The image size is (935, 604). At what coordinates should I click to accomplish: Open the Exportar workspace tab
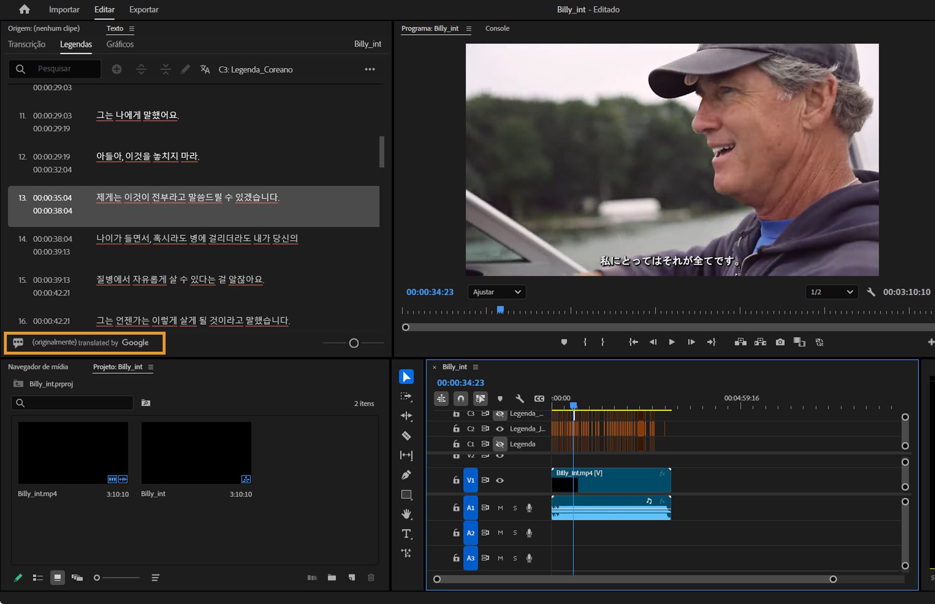(144, 9)
